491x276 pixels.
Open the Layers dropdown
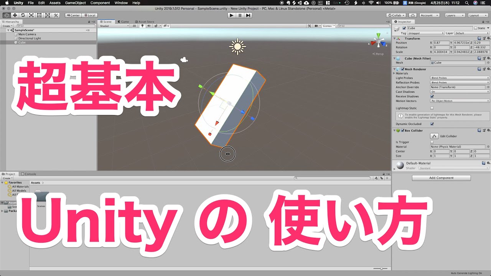[455, 15]
